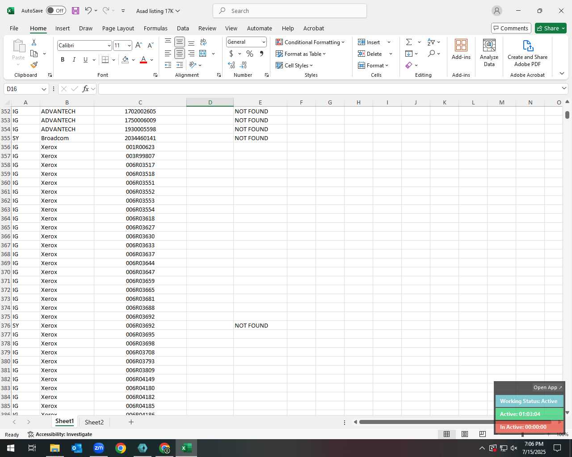
Task: Click the Copy icon in Clipboard group
Action: (34, 54)
